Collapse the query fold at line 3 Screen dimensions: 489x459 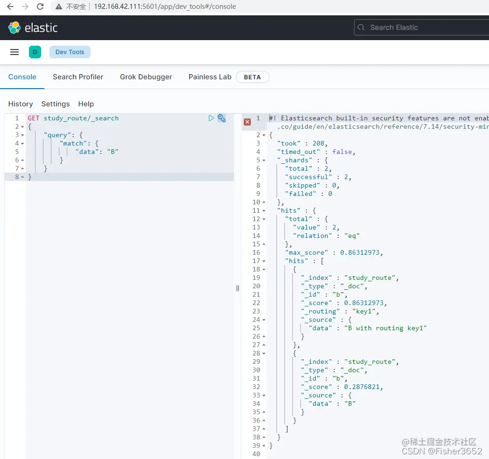click(22, 135)
